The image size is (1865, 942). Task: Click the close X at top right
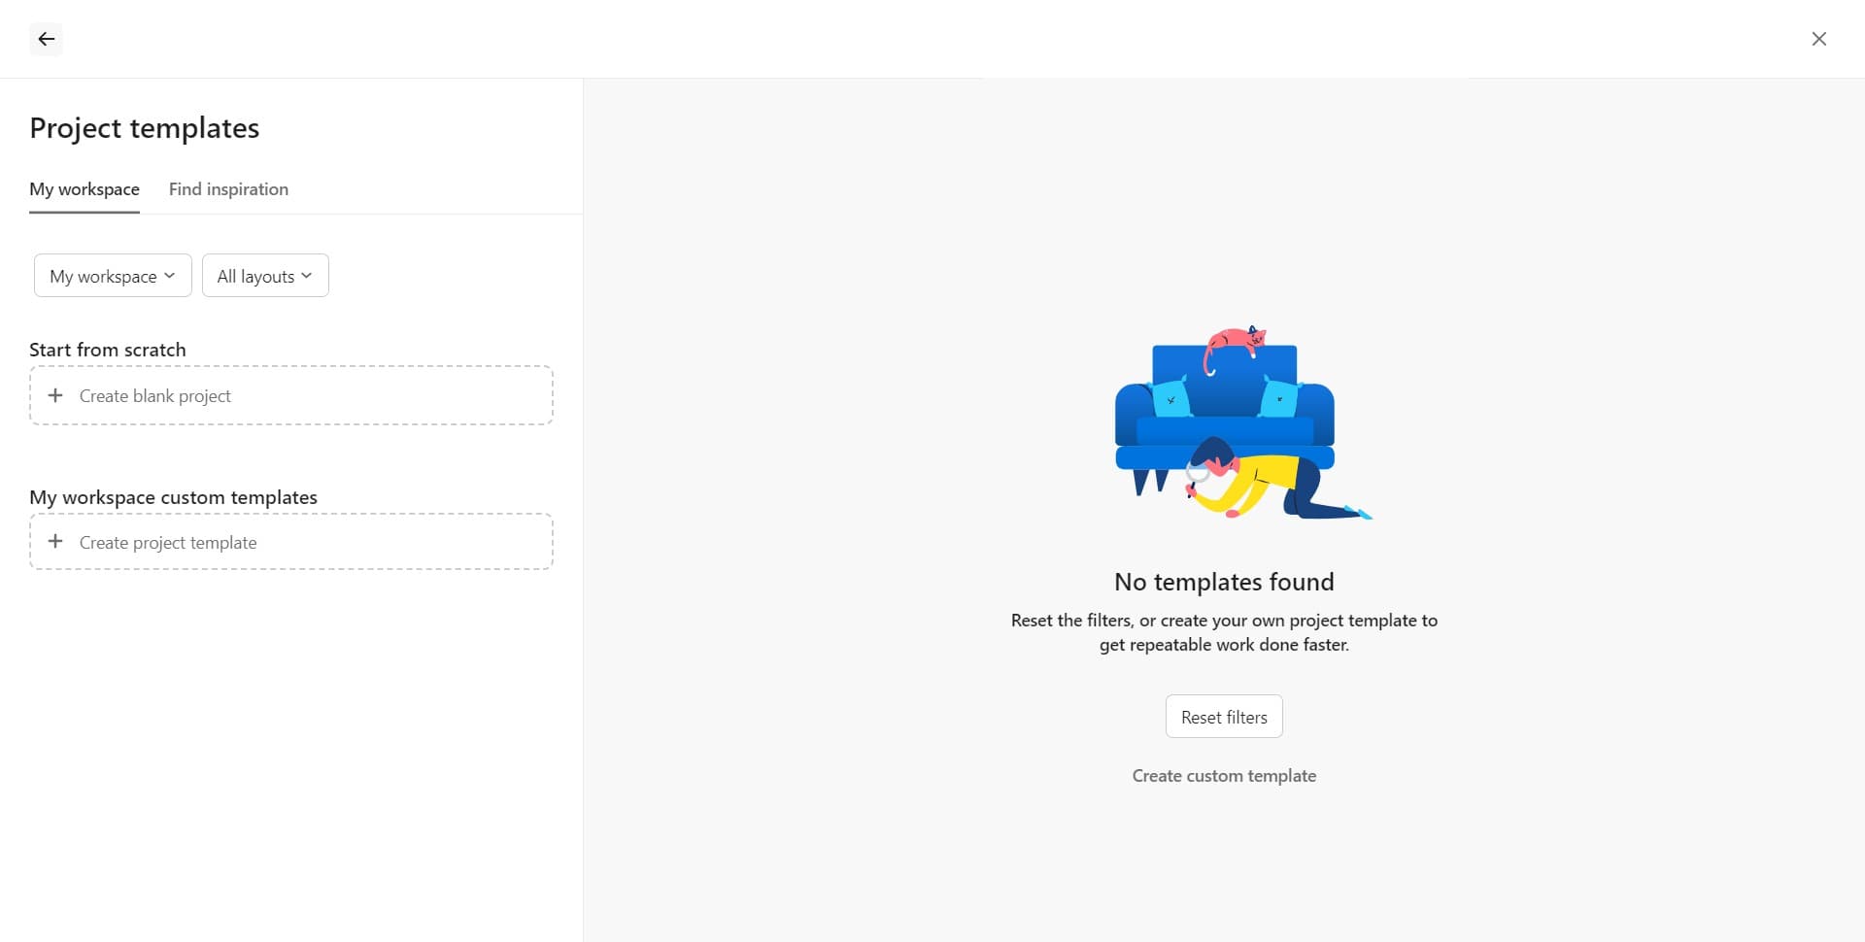1819,39
